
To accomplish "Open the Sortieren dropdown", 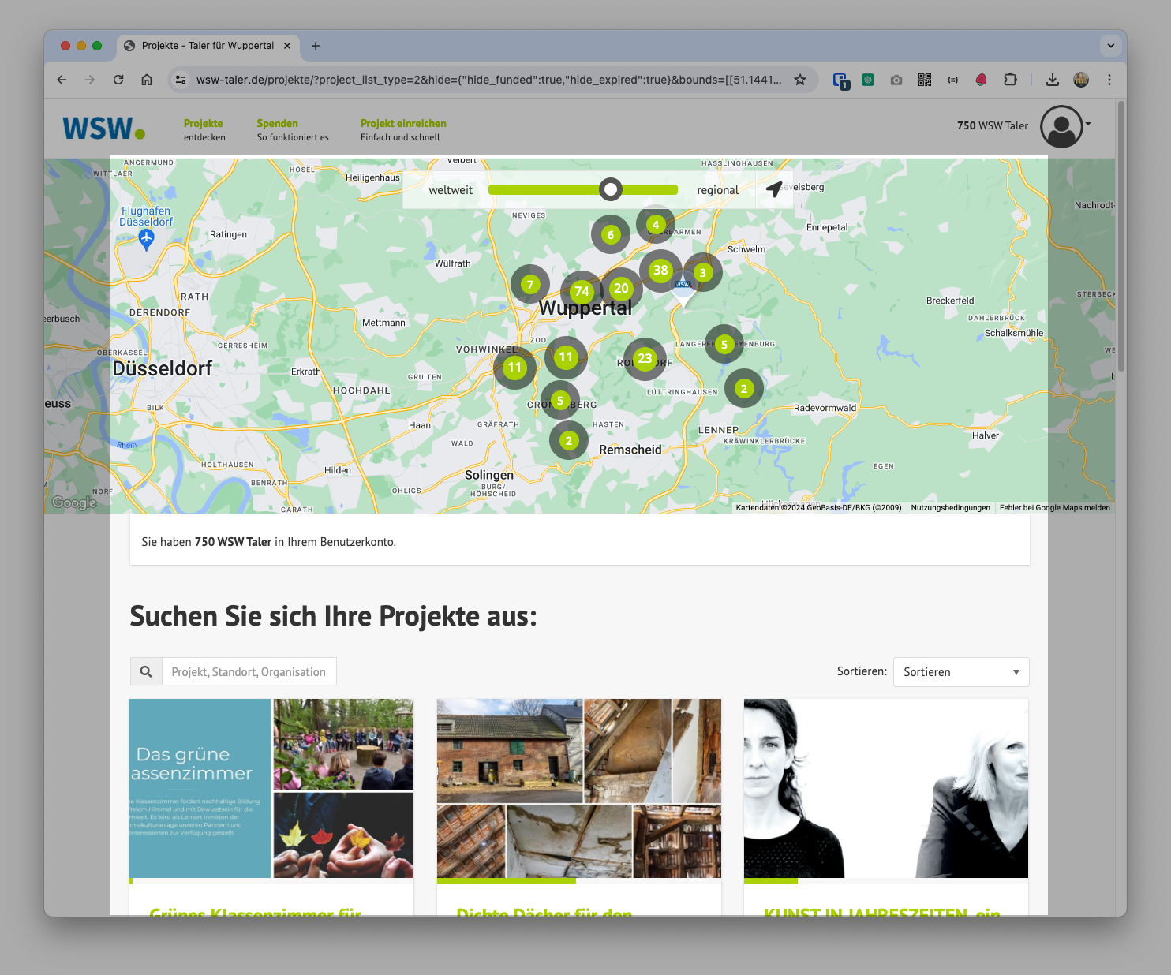I will [x=961, y=671].
